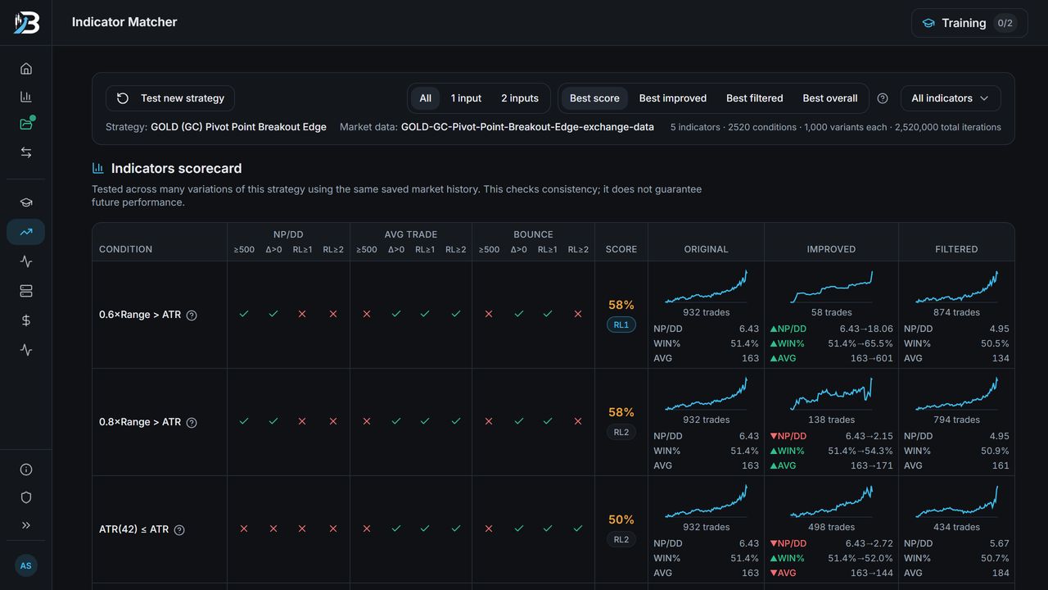The width and height of the screenshot is (1048, 590).
Task: Click the swap arrows sidebar icon
Action: 26,152
